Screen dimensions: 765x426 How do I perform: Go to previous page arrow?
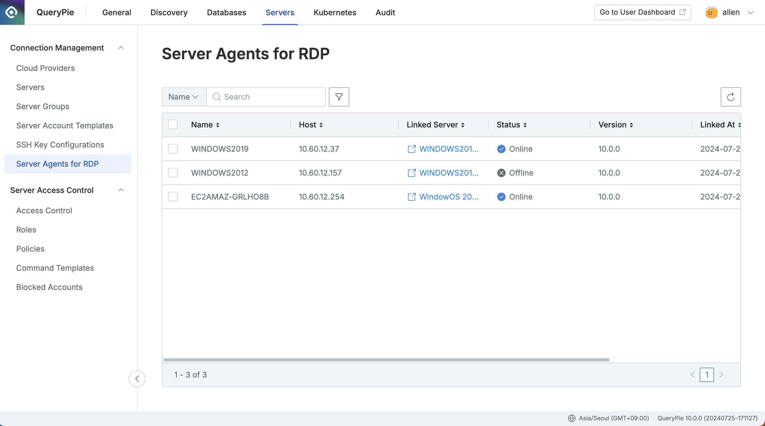(x=692, y=375)
